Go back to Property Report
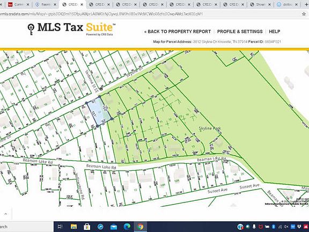Viewport: 309px width, 232px height. (x=178, y=32)
